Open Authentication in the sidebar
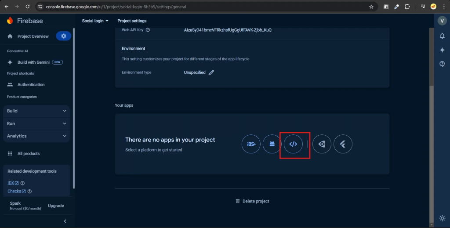 (31, 84)
